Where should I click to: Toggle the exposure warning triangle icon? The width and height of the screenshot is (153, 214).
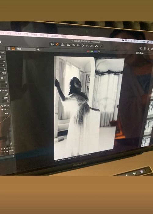148,48
